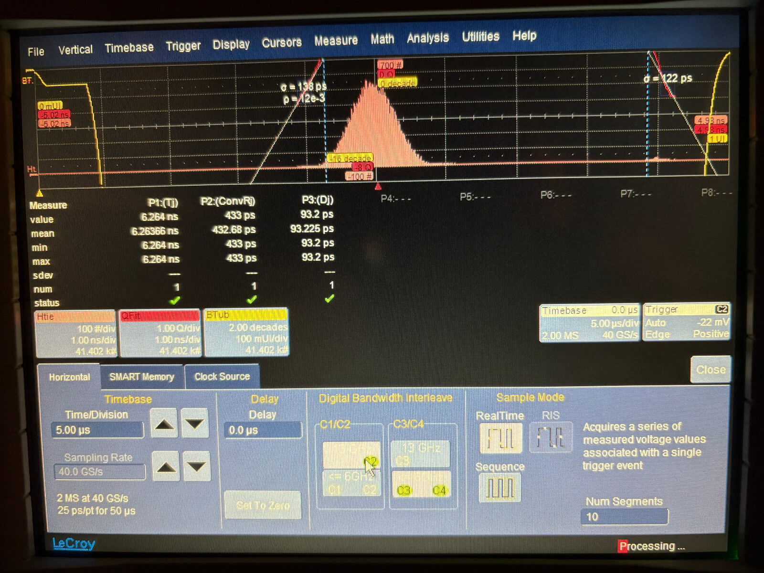This screenshot has width=764, height=573.
Task: Select the Sequence sample mode icon
Action: click(x=500, y=488)
